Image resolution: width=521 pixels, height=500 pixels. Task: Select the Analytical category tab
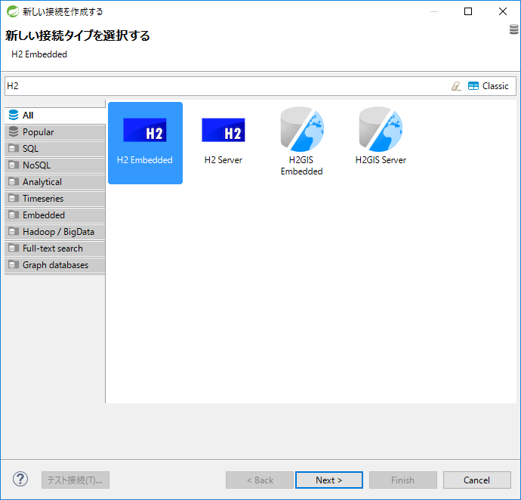click(55, 182)
